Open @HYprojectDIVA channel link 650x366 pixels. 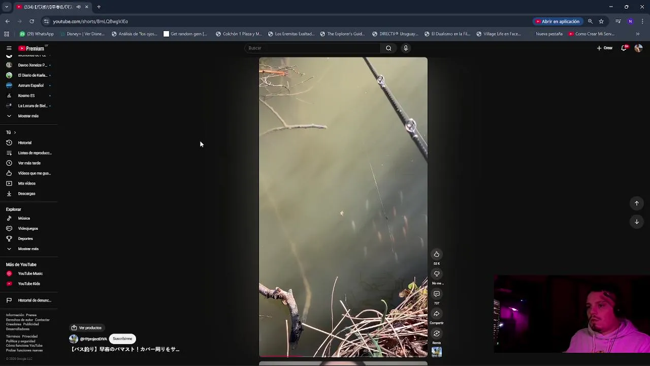coord(93,339)
